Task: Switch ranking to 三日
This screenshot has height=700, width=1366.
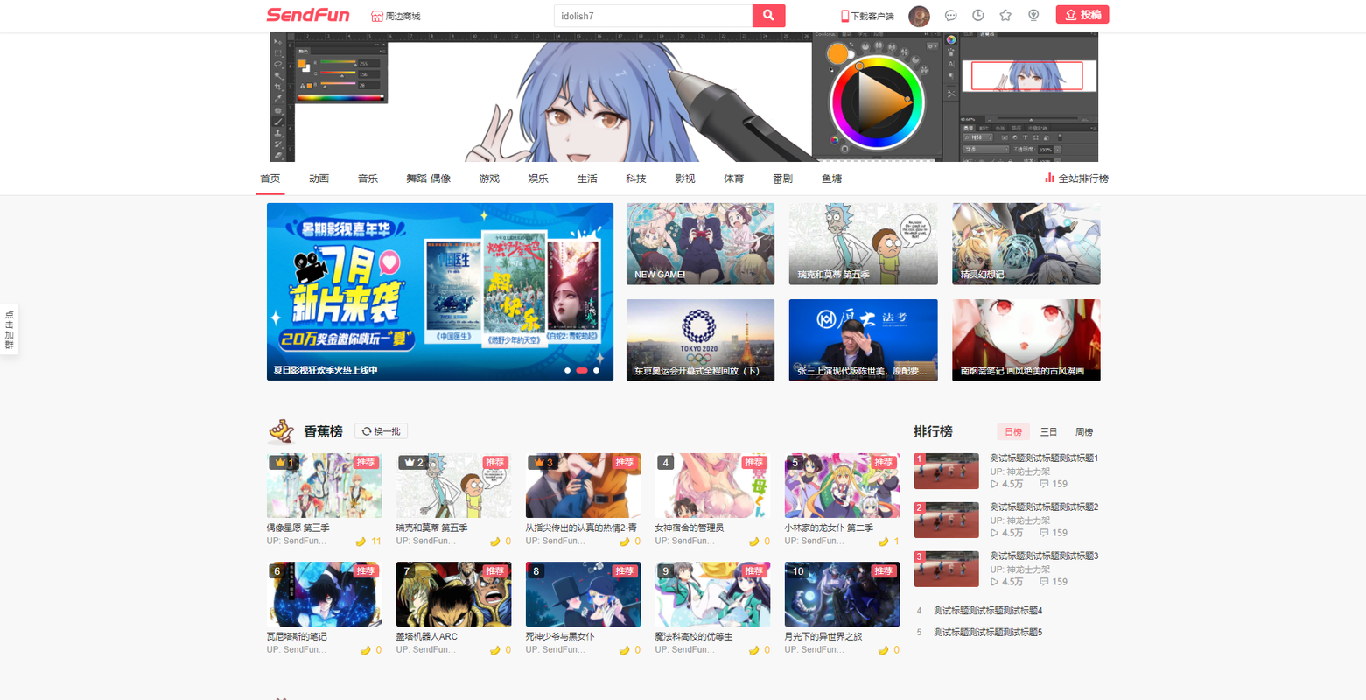Action: click(x=1048, y=432)
